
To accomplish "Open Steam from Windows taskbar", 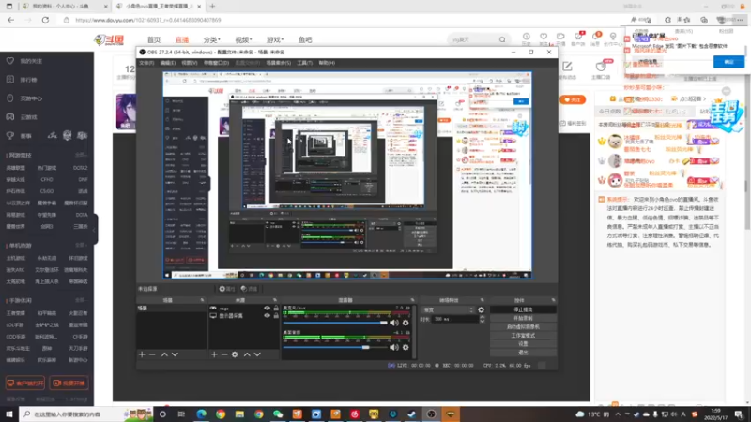I will point(412,414).
